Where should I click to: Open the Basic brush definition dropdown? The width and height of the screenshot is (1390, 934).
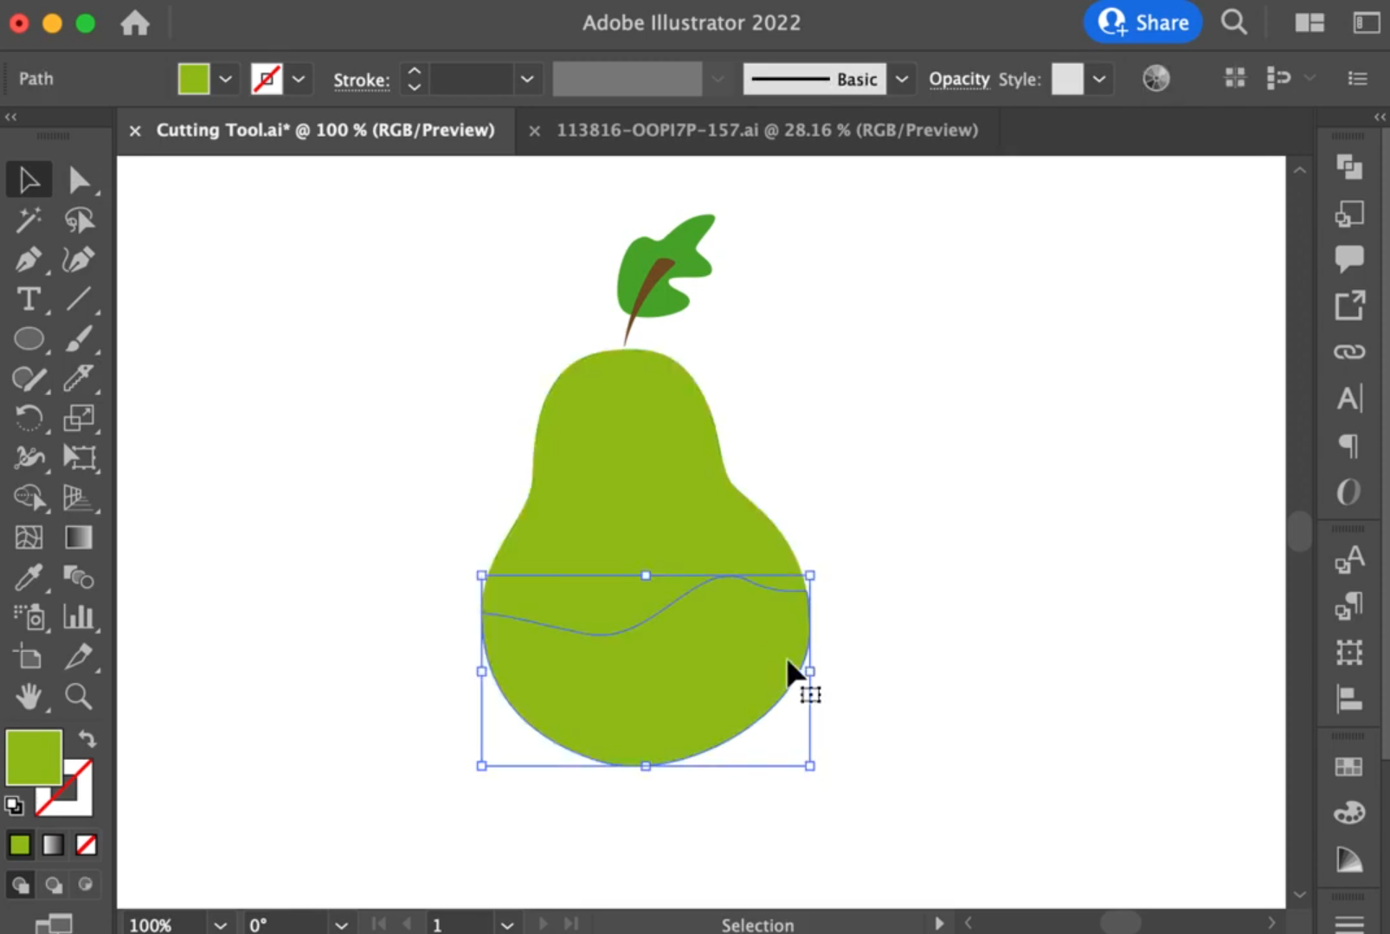902,79
